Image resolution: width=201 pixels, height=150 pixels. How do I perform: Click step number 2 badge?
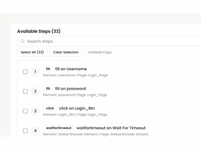pyautogui.click(x=35, y=91)
